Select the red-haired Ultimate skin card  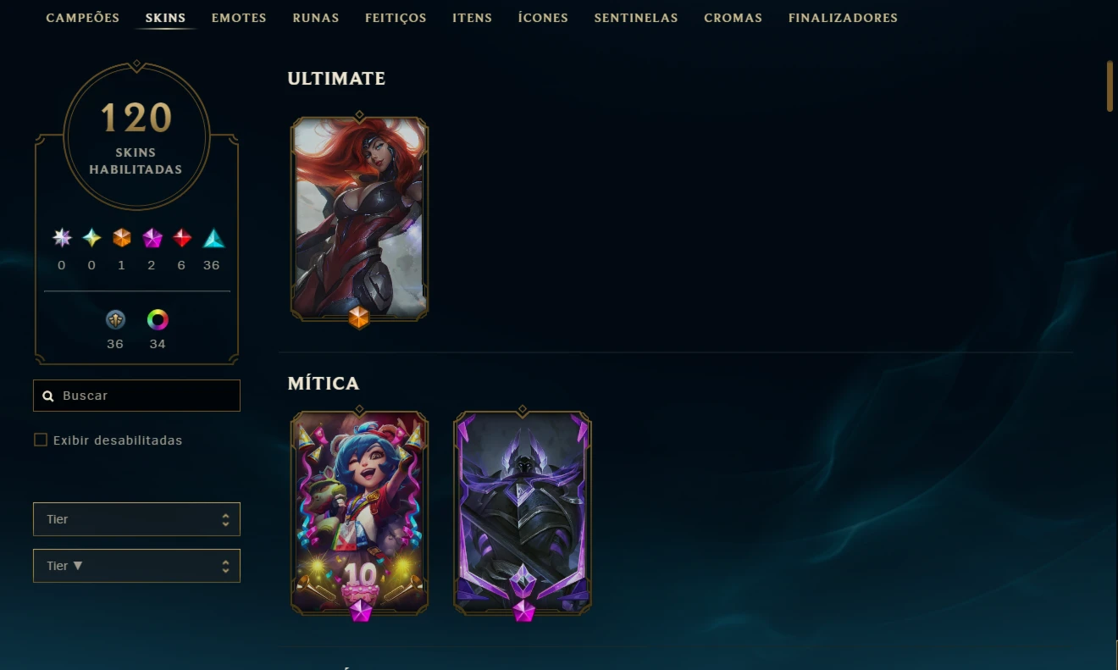pos(359,219)
